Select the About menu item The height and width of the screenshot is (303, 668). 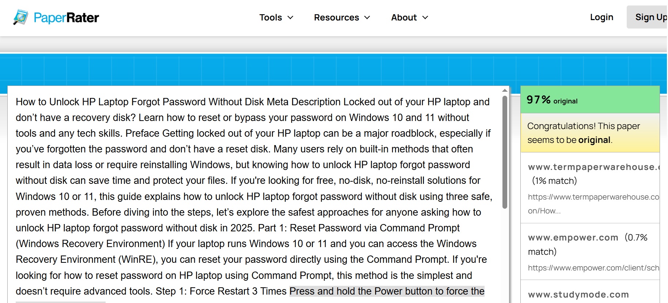pyautogui.click(x=403, y=17)
